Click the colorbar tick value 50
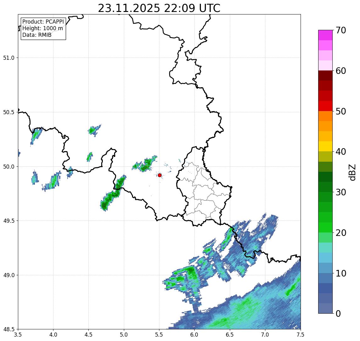The image size is (360, 341). click(x=341, y=111)
